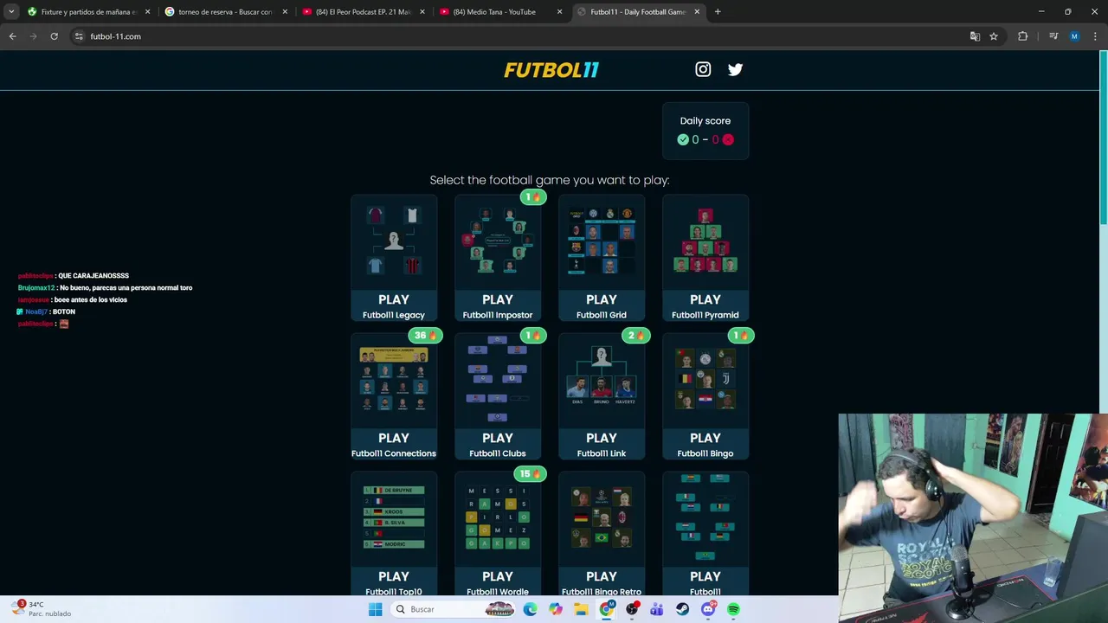Viewport: 1108px width, 623px height.
Task: Open a new browser tab
Action: (718, 12)
